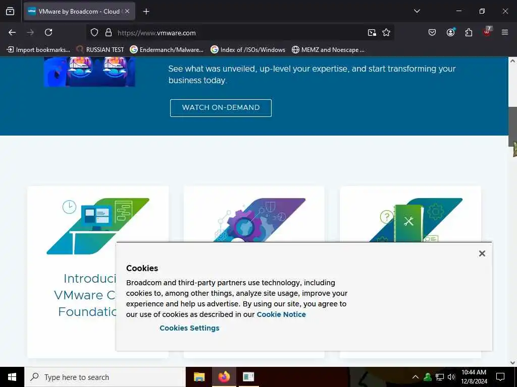The image size is (517, 387).
Task: Close the VMware by Broadcom tab
Action: pos(127,11)
